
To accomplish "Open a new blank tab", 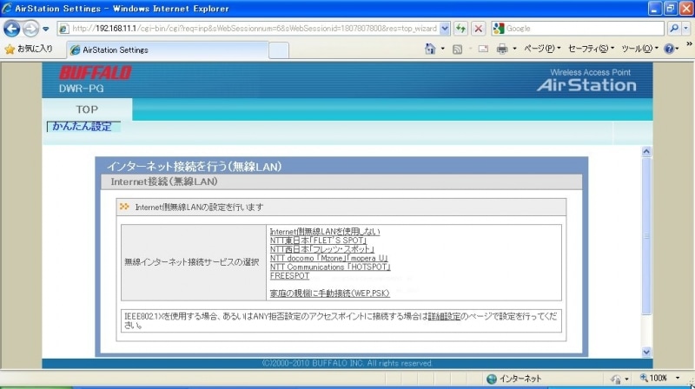I will pos(279,50).
